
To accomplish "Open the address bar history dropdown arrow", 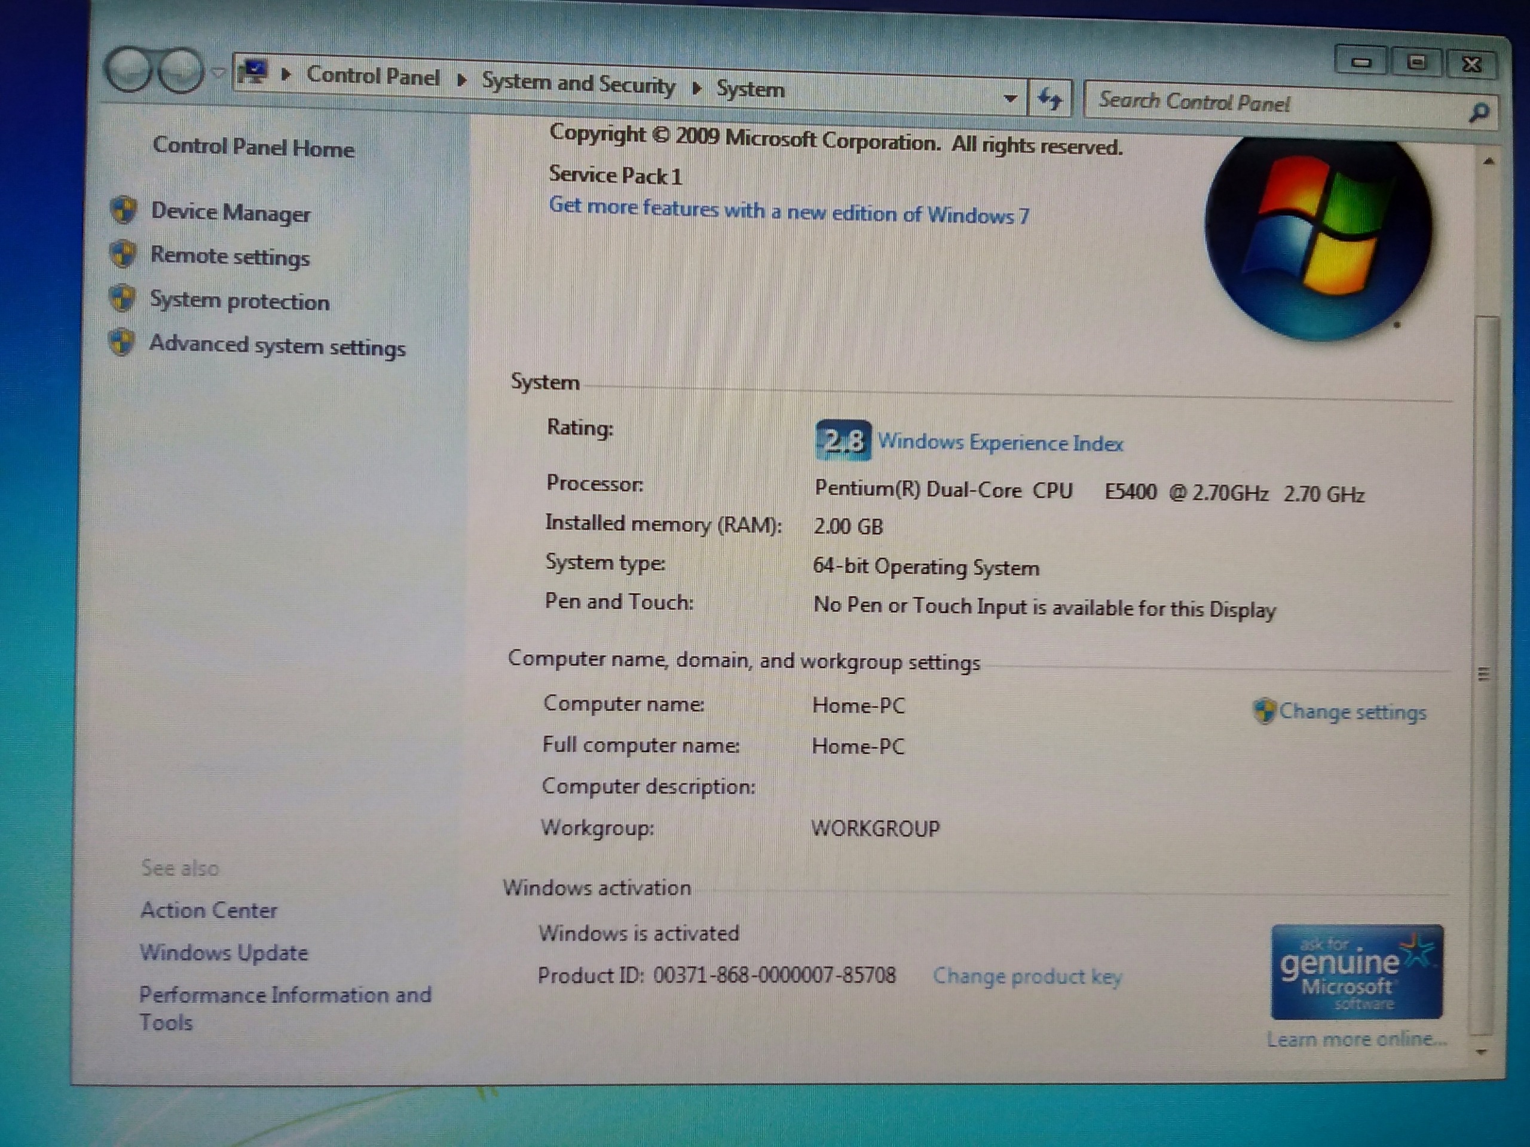I will pos(1010,98).
